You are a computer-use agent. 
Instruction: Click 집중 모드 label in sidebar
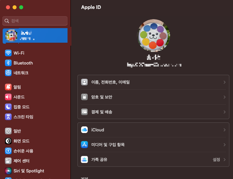point(22,107)
